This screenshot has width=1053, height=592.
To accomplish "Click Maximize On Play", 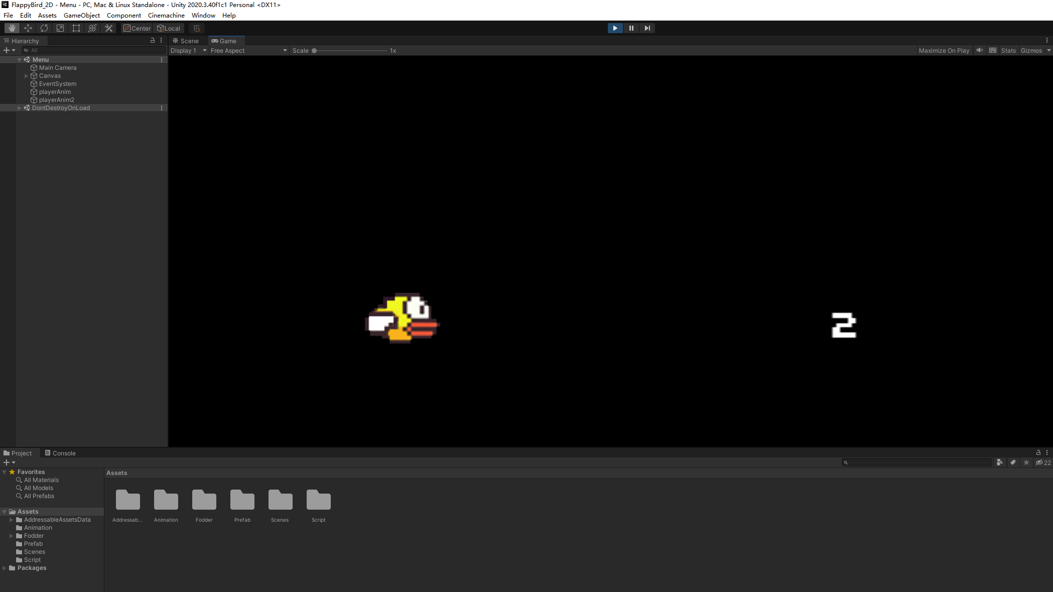I will pos(944,50).
